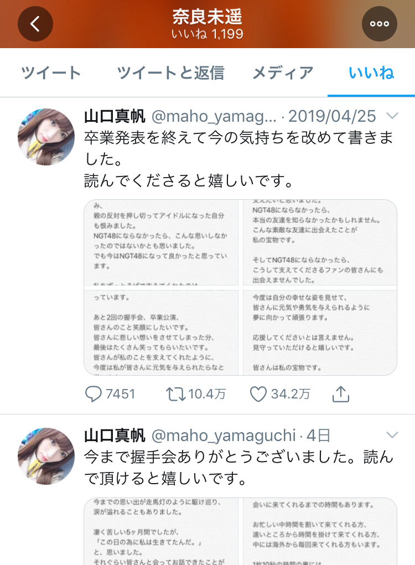
Task: Open avatar of second 山口真帆 tweet
Action: (x=46, y=456)
